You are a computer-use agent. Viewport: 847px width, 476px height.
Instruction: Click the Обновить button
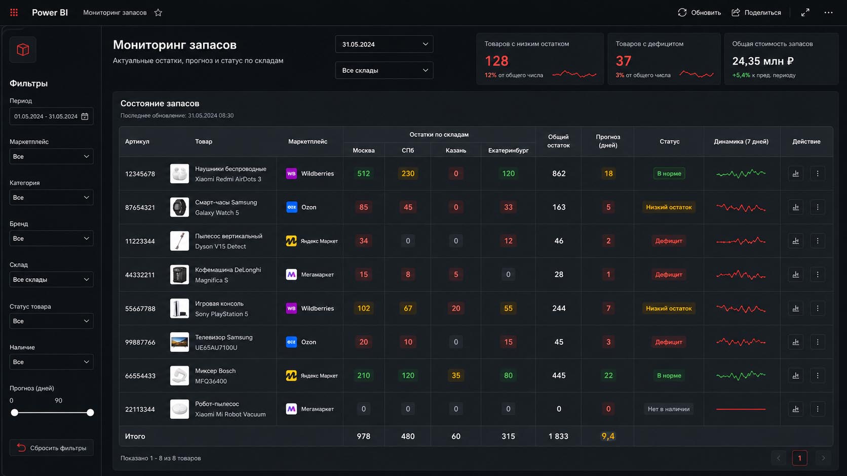click(699, 13)
